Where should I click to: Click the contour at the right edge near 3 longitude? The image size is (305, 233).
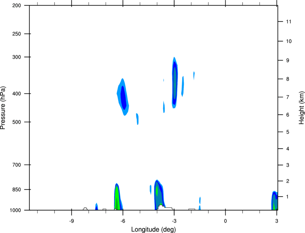(x=274, y=201)
